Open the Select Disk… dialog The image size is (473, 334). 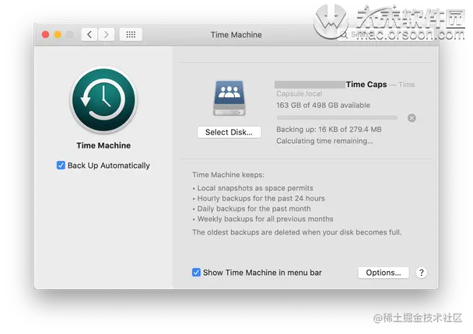pos(229,132)
